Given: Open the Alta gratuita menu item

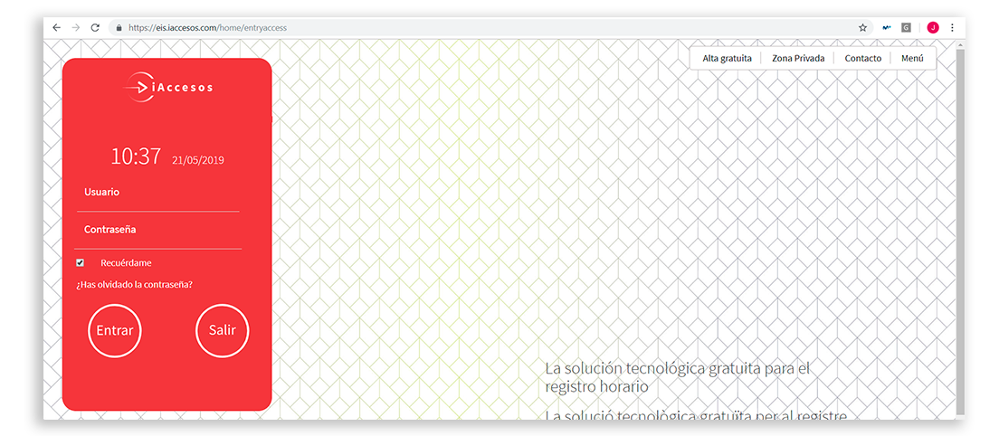Looking at the screenshot, I should [728, 59].
